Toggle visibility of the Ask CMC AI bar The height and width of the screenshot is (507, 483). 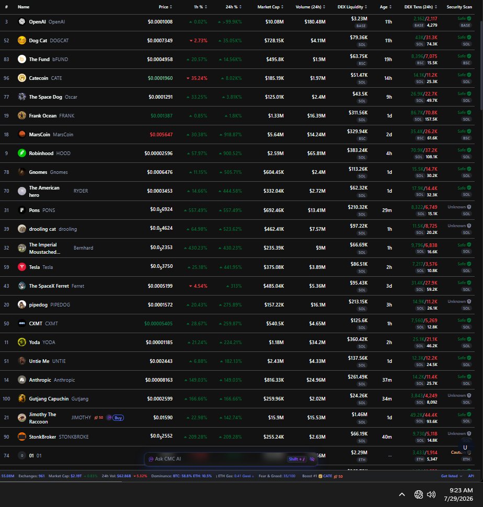pos(312,459)
